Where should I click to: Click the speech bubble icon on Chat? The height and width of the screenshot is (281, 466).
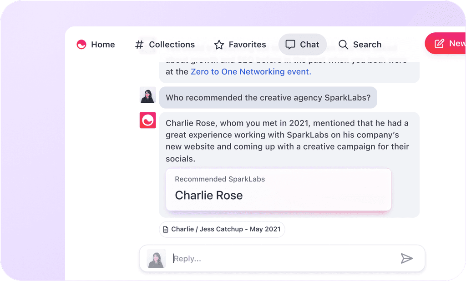[x=291, y=45]
